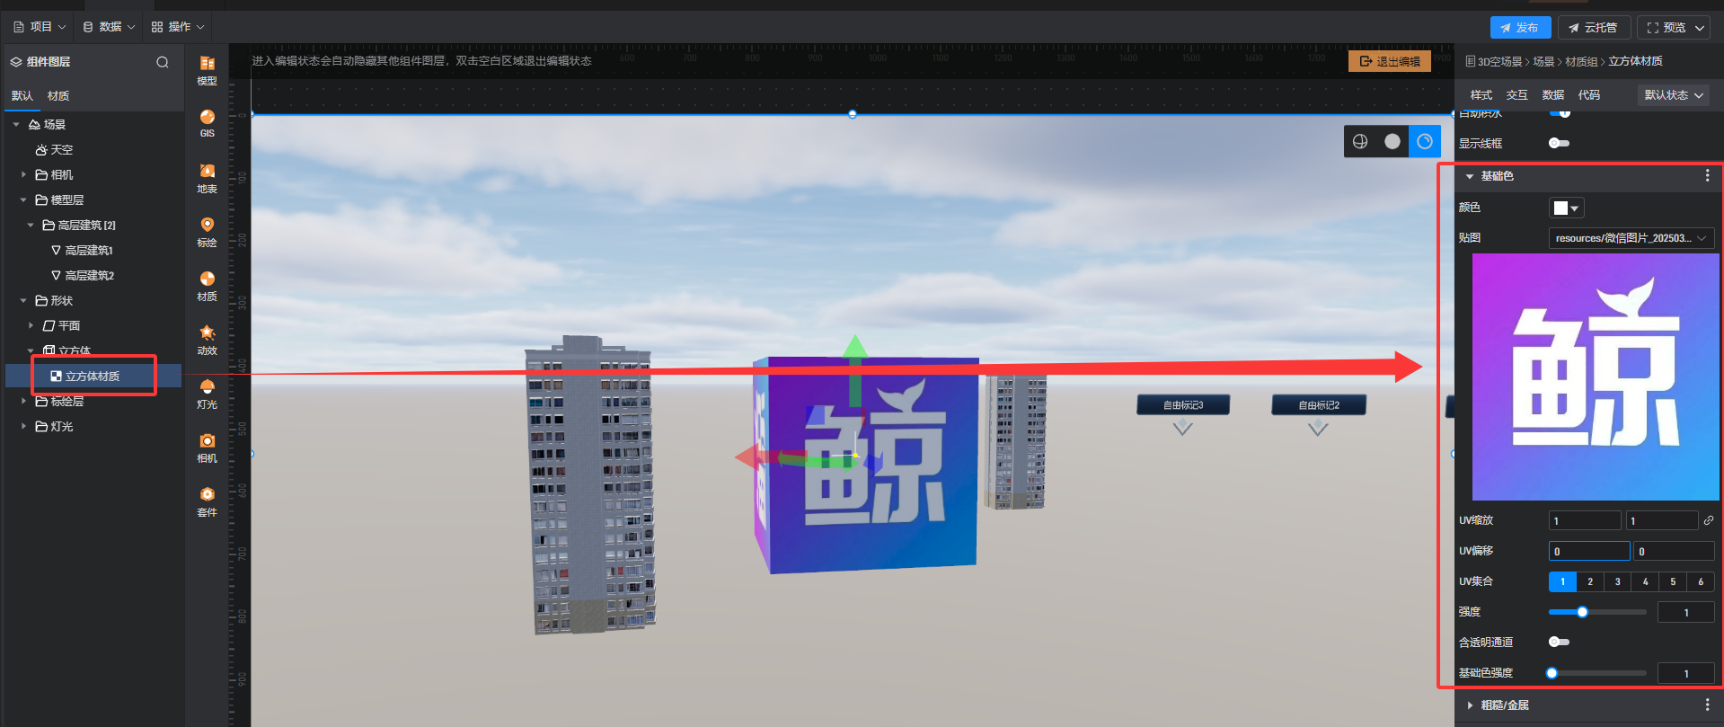Toggle the partially hidden switch above 显示线框

point(1560,113)
